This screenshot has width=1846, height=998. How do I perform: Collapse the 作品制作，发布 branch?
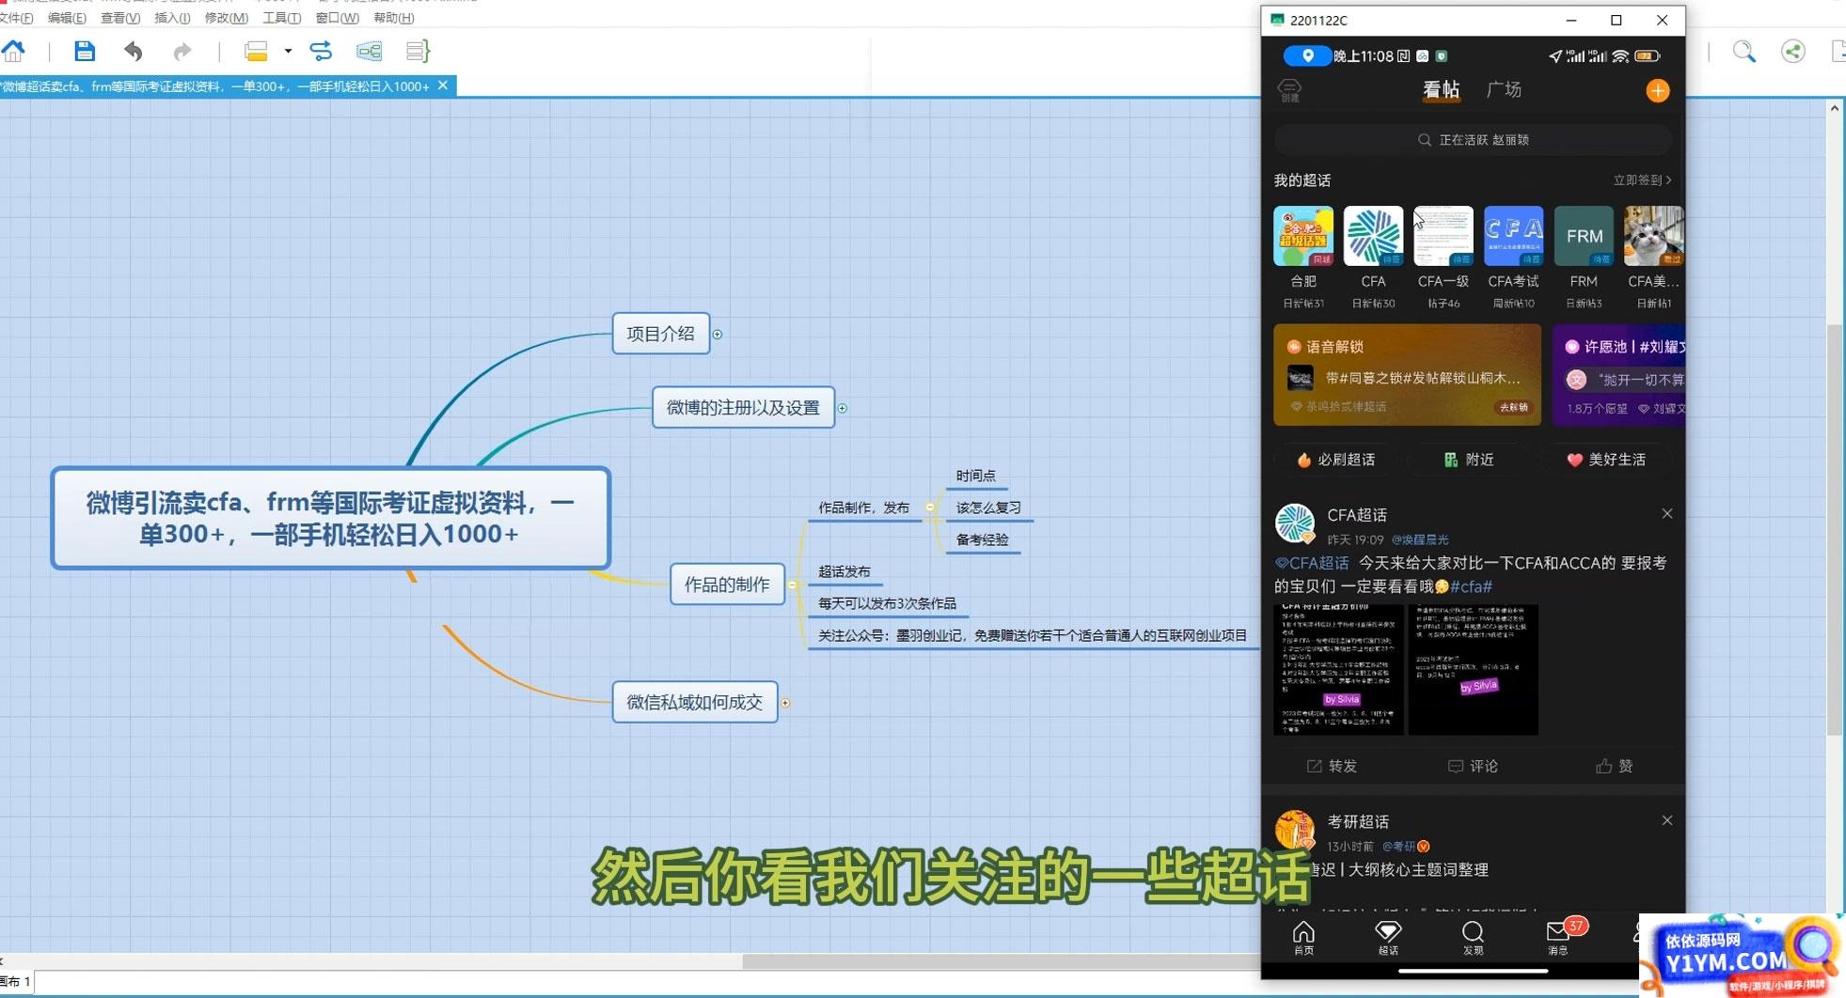929,507
